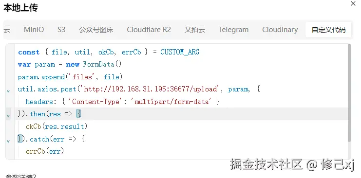Screen dimensions: 361x178
Task: Select the 公众号图床 tab
Action: [x=96, y=30]
